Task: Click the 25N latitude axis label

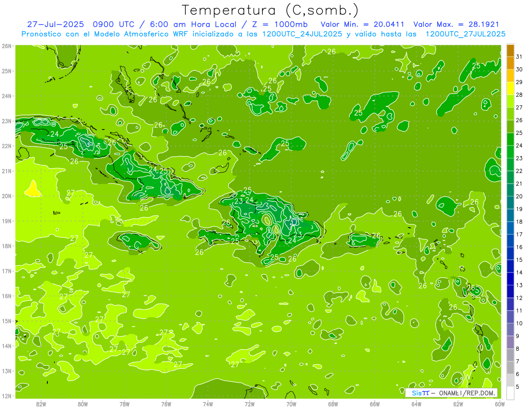Action: [7, 71]
